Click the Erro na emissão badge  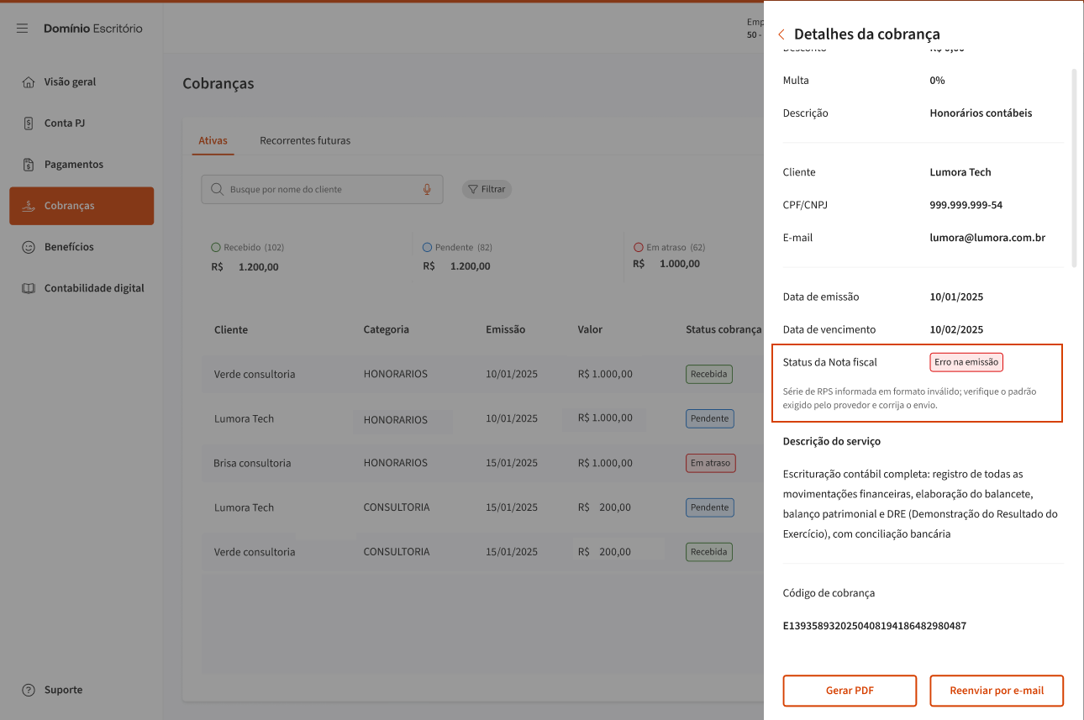pos(966,362)
